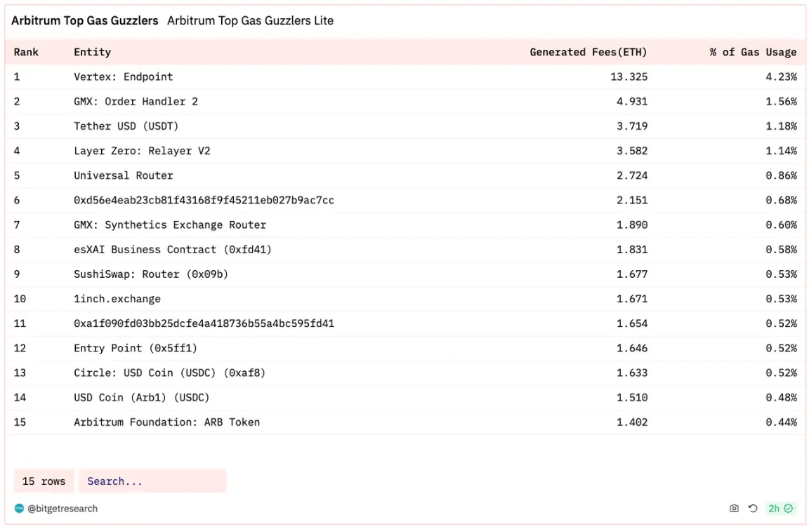This screenshot has height=529, width=809.
Task: Click the camera screenshot icon
Action: (734, 509)
